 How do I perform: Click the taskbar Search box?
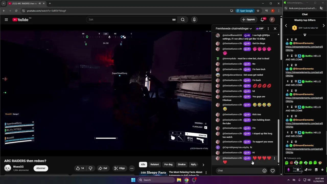pyautogui.click(x=156, y=180)
